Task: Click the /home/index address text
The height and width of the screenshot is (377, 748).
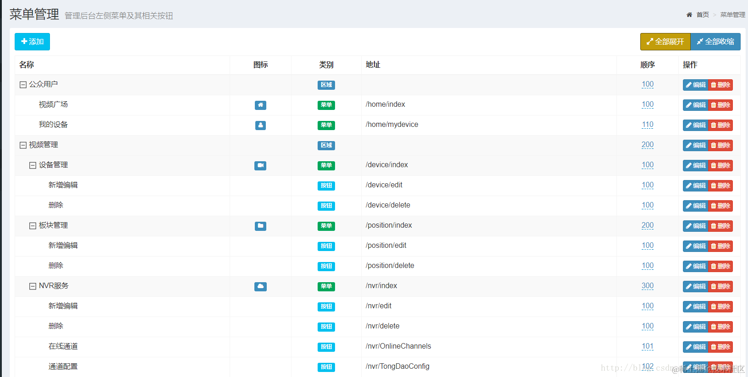Action: 385,104
